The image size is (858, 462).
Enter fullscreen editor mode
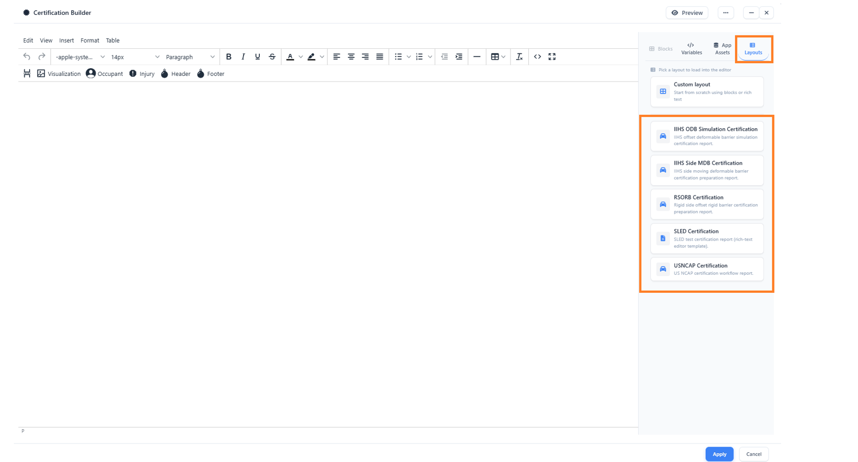click(552, 57)
